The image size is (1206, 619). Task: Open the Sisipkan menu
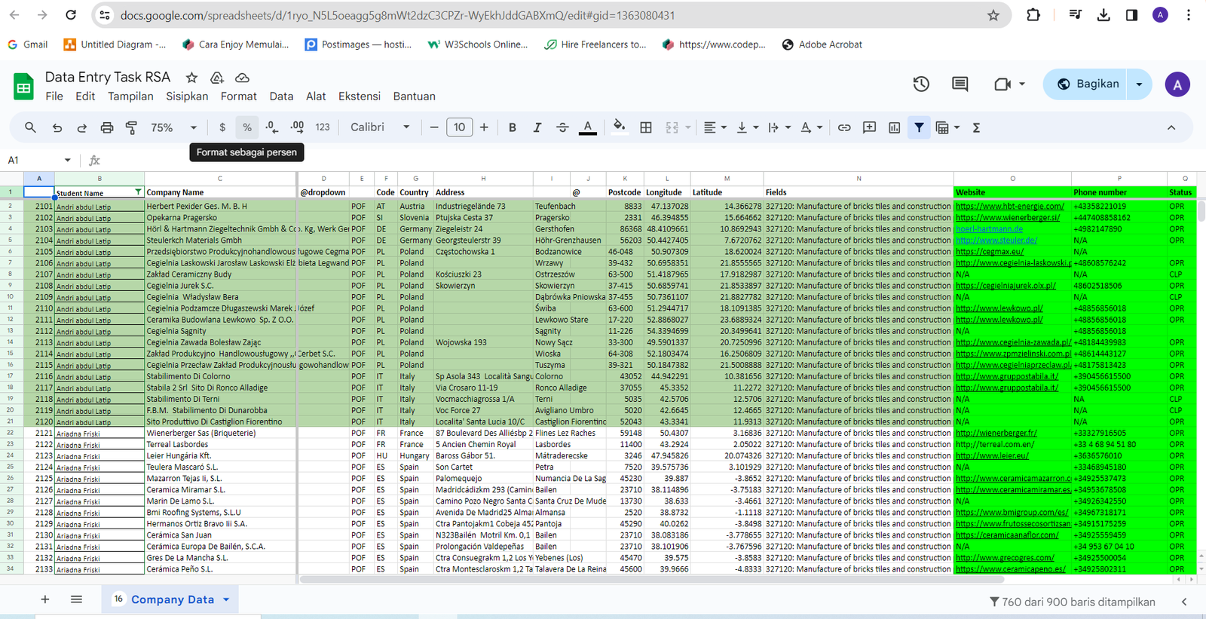pos(187,97)
